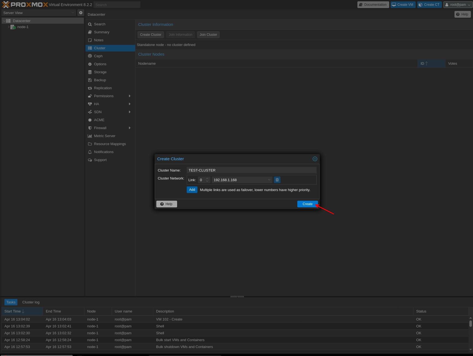Open ACME certificate settings
Screen dimensions: 473x356
pyautogui.click(x=99, y=120)
